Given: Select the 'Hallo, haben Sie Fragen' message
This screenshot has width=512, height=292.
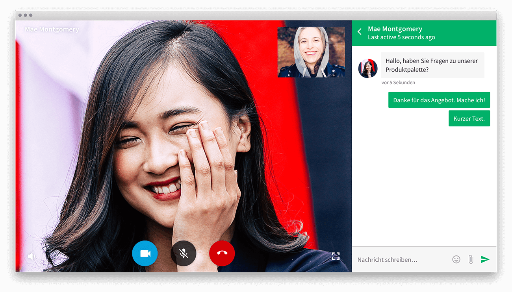Looking at the screenshot, I should (432, 65).
